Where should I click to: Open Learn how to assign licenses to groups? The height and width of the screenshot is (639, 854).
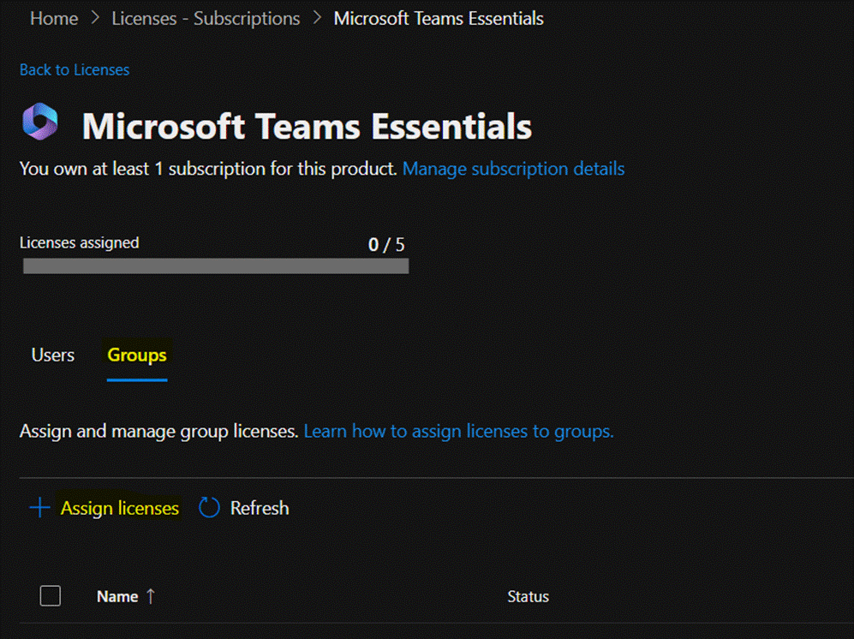[x=458, y=432]
